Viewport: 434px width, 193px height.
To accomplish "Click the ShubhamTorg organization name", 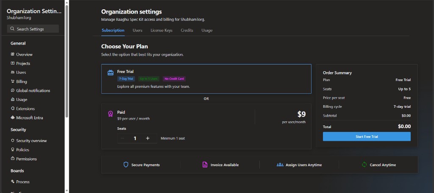I will click(x=19, y=17).
